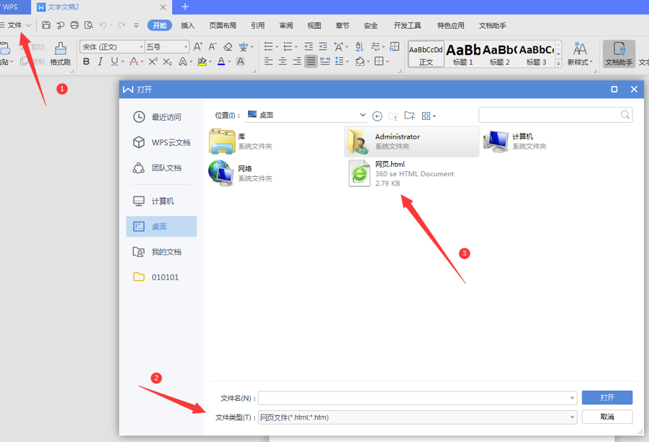The height and width of the screenshot is (442, 649).
Task: Open the location dropdown in Open dialog
Action: click(363, 115)
